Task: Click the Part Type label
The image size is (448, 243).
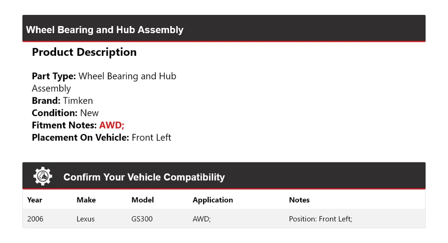Action: [54, 76]
